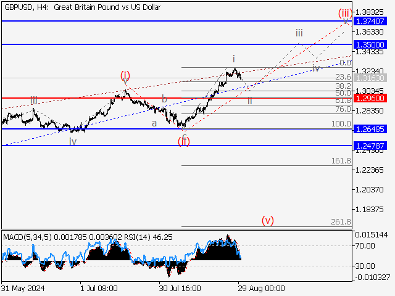Click the 1.22365 price axis value

(369, 170)
